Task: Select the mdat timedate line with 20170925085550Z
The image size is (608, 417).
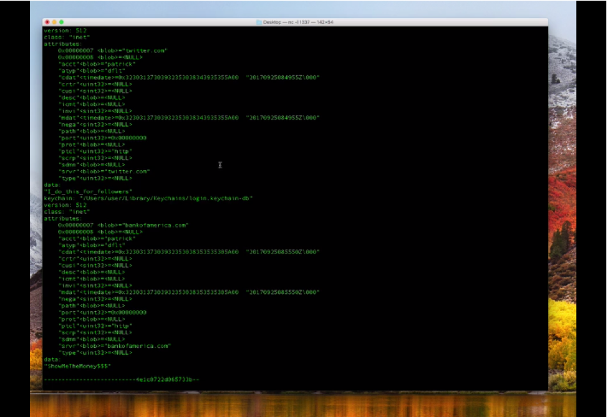Action: point(189,292)
